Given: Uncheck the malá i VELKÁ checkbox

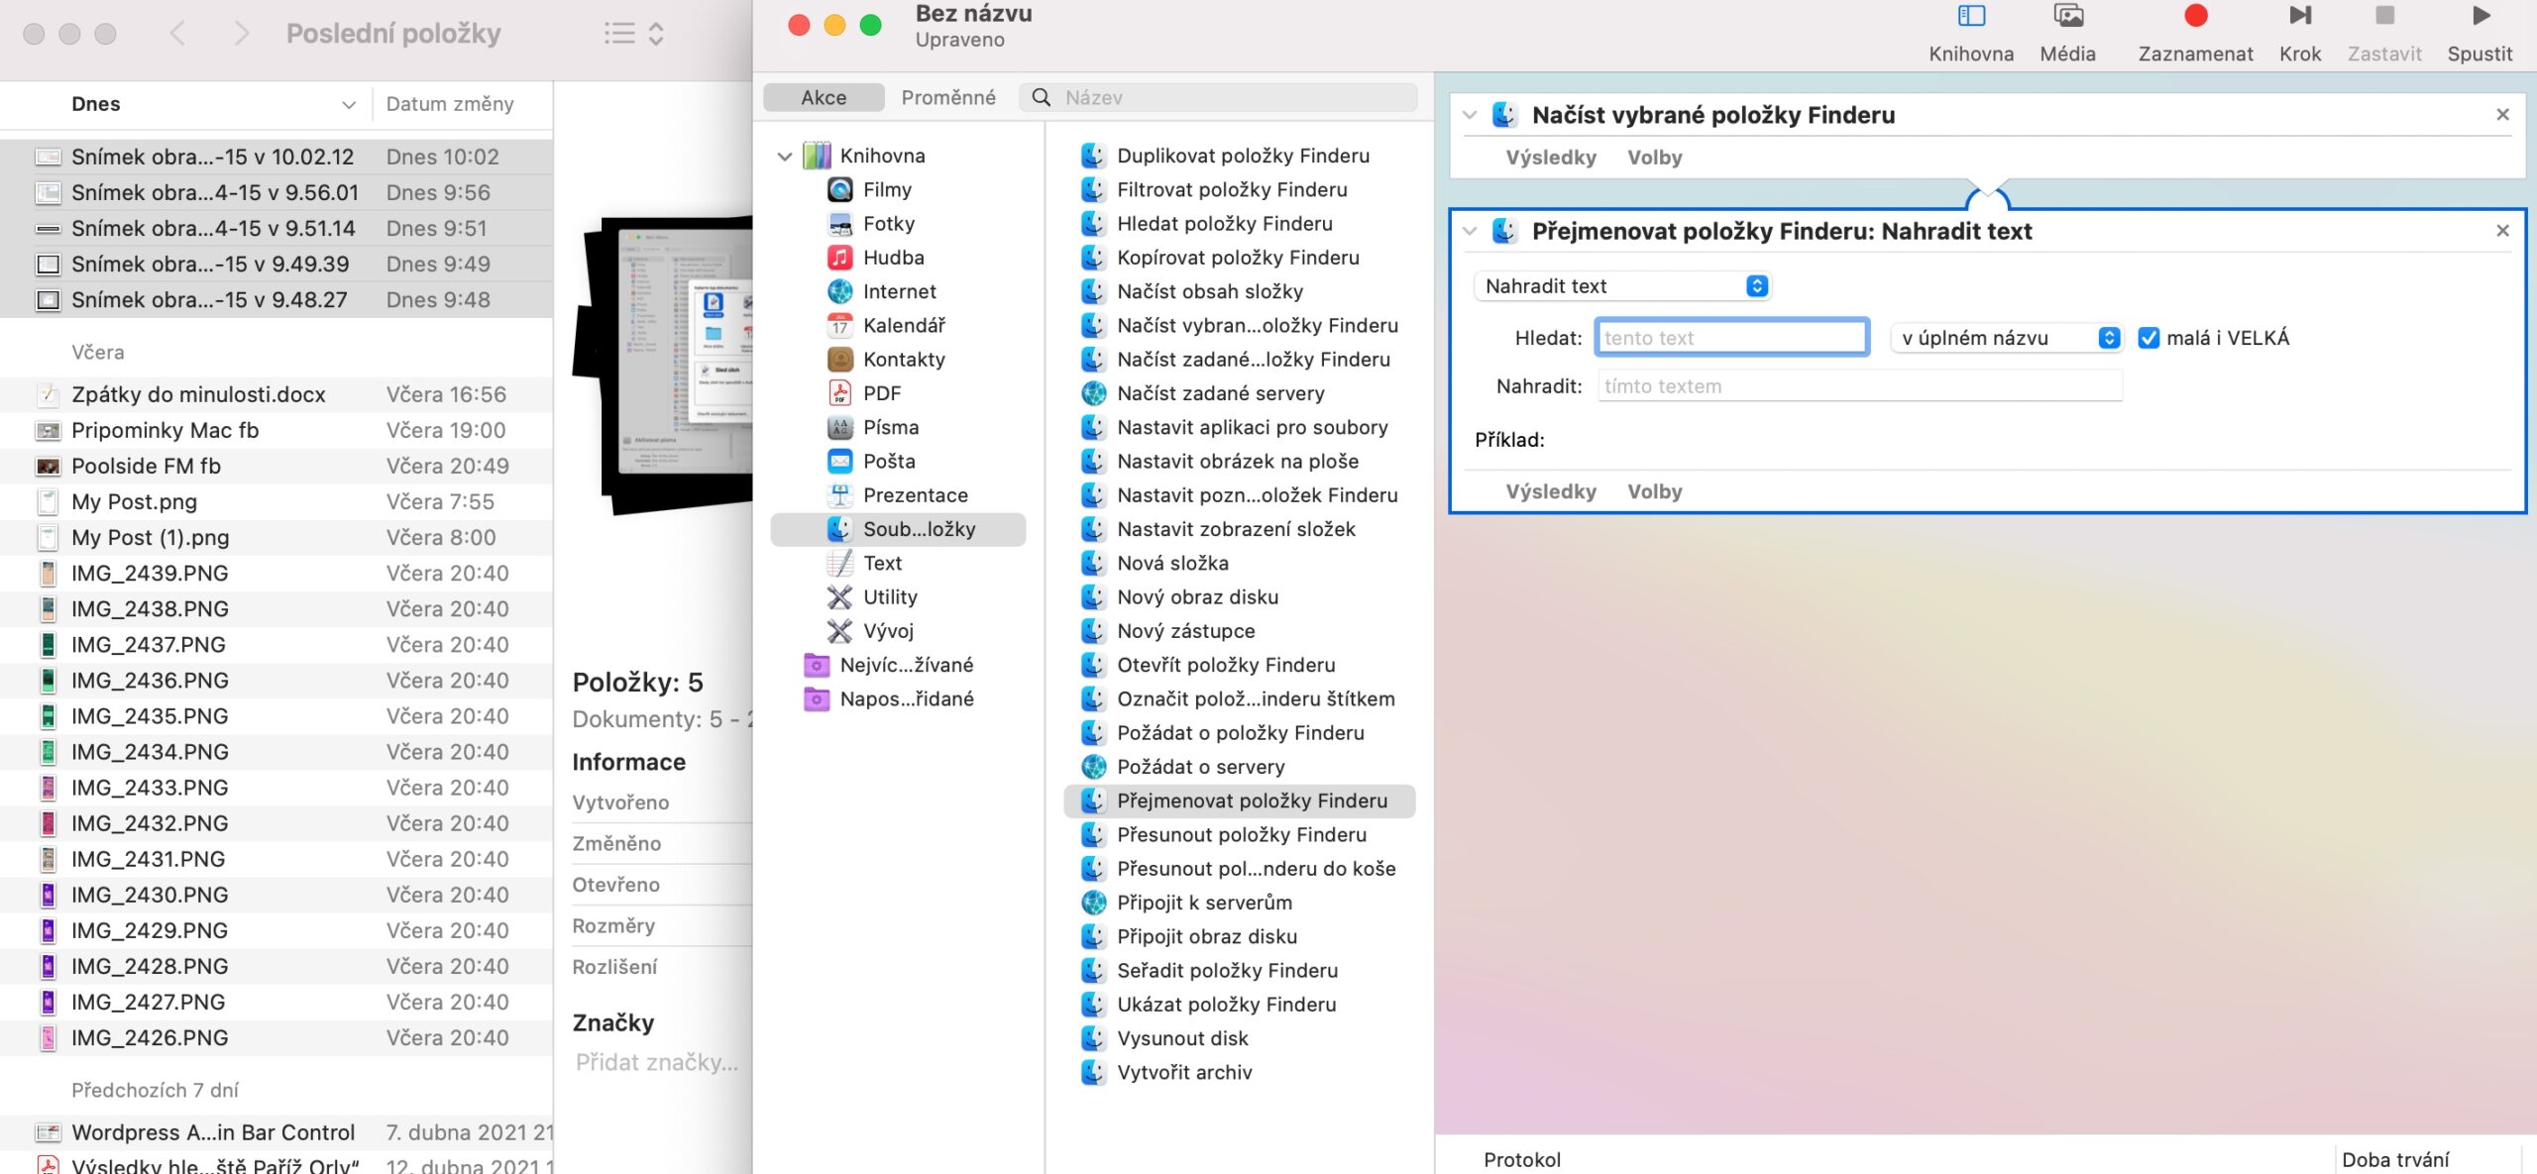Looking at the screenshot, I should [x=2149, y=338].
